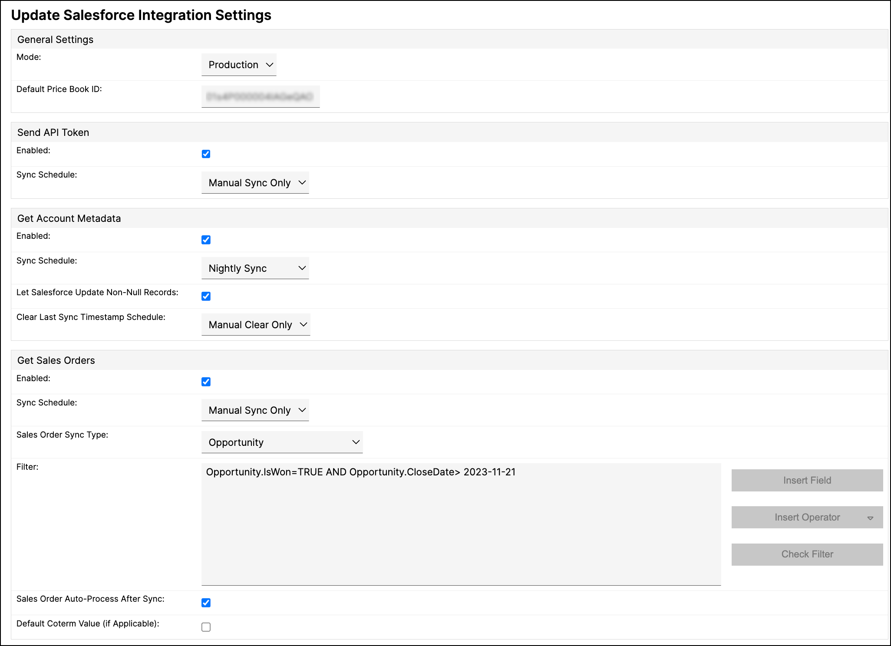Screen dimensions: 891x646
Task: Open Send API Token Sync Schedule dropdown
Action: tap(255, 183)
